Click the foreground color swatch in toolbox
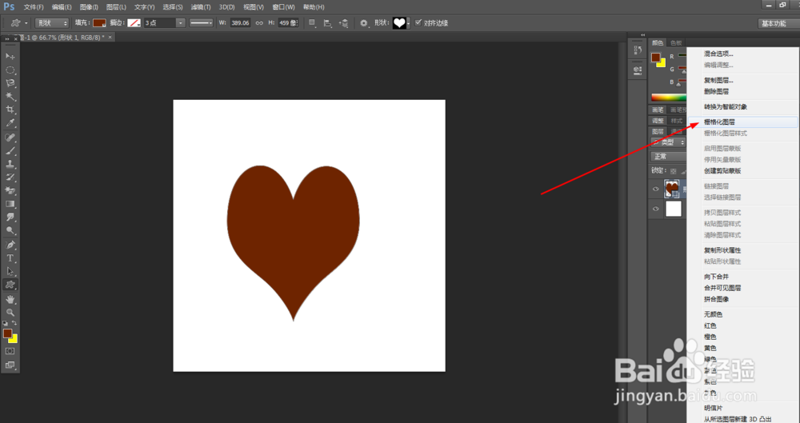 (8, 333)
